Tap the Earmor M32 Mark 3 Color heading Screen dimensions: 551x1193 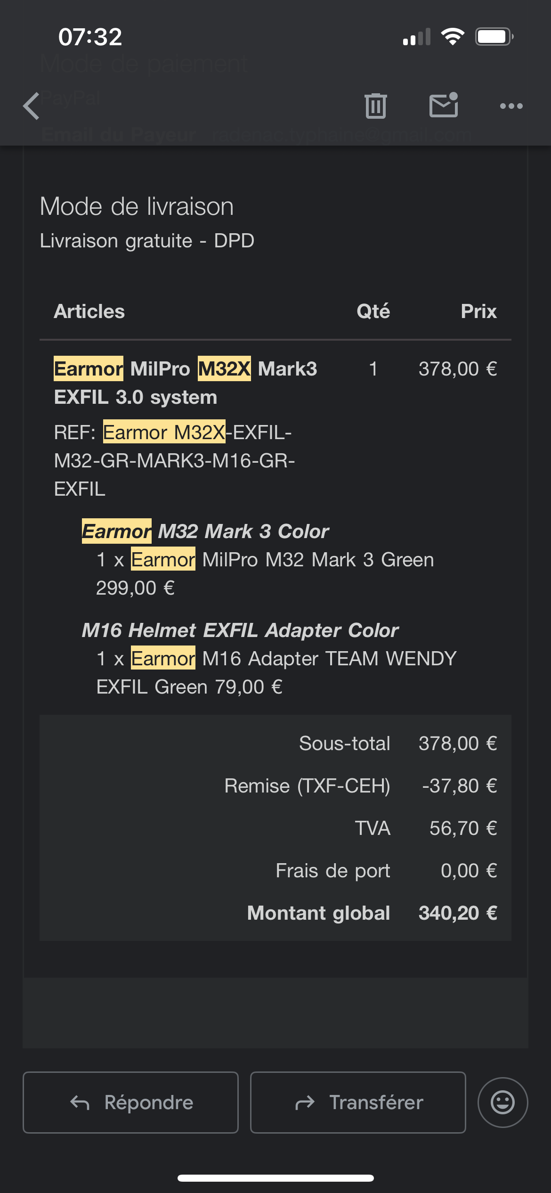205,531
